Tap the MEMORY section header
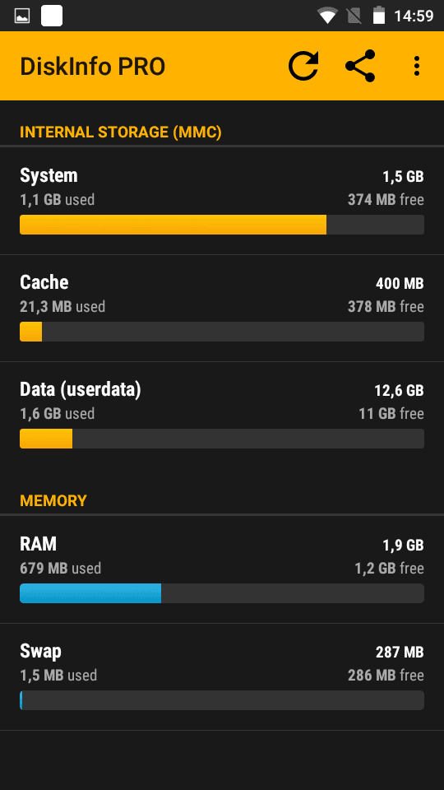This screenshot has height=790, width=444. 53,501
